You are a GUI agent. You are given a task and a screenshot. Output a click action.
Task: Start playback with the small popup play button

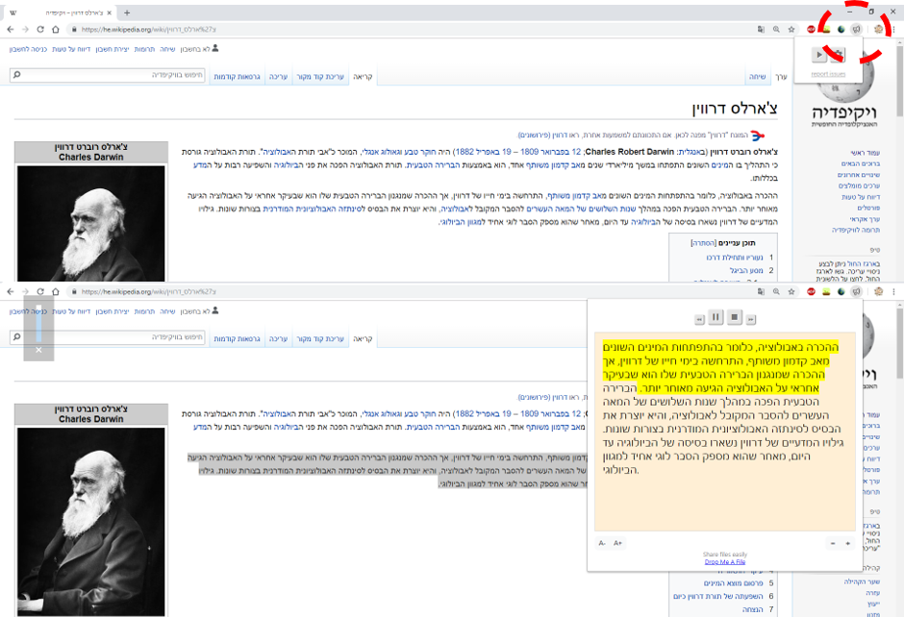click(818, 56)
